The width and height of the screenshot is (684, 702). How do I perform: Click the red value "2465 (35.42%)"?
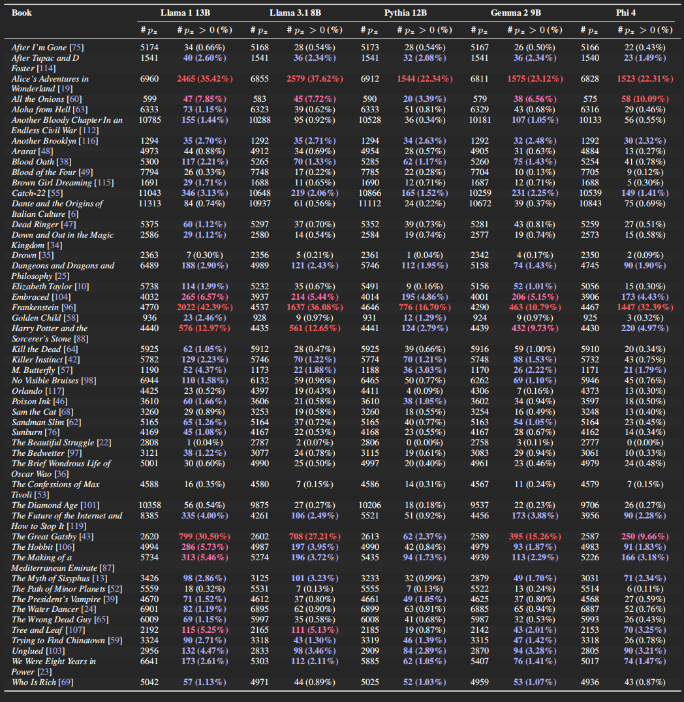[205, 79]
